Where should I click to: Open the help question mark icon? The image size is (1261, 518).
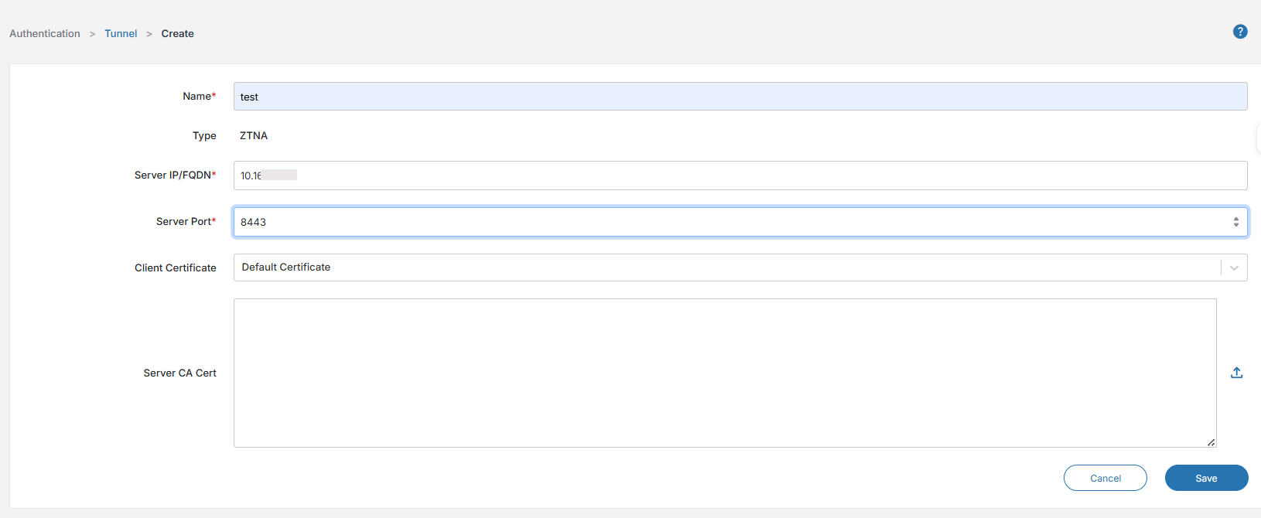(x=1240, y=32)
